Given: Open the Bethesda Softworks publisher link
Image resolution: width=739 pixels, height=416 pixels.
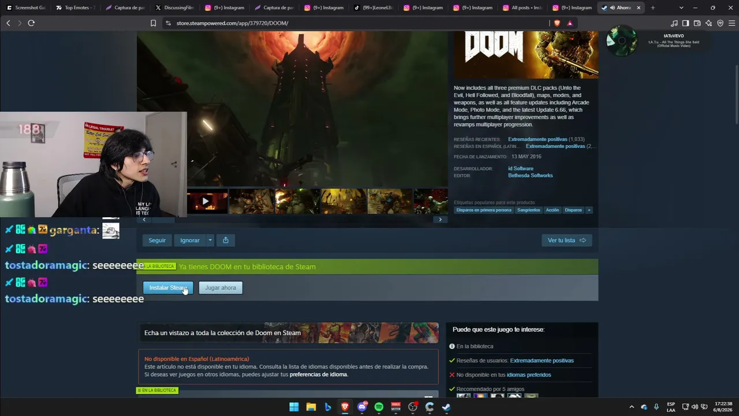Looking at the screenshot, I should click(531, 176).
